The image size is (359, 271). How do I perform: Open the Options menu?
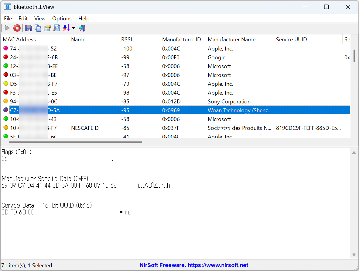click(62, 19)
